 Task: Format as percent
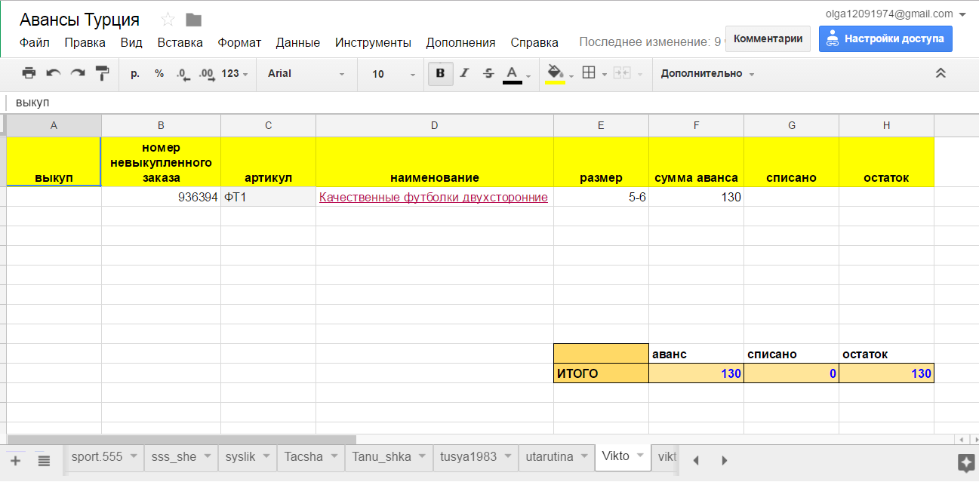pyautogui.click(x=159, y=73)
